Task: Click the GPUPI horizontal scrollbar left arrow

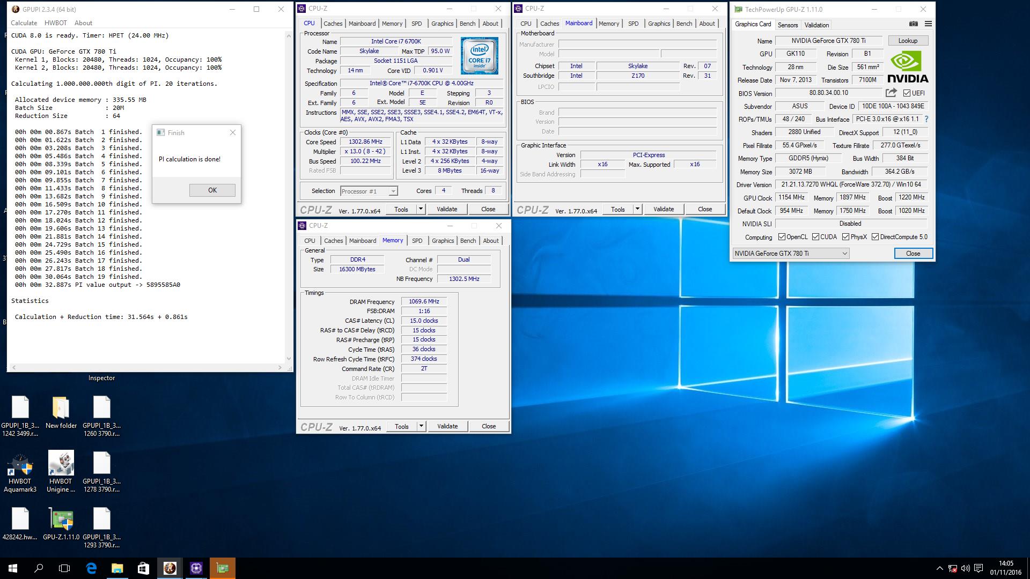Action: pyautogui.click(x=13, y=368)
